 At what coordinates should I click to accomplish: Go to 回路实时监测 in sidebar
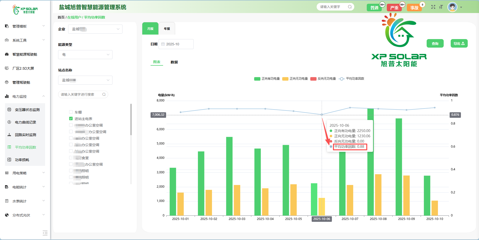(x=25, y=135)
